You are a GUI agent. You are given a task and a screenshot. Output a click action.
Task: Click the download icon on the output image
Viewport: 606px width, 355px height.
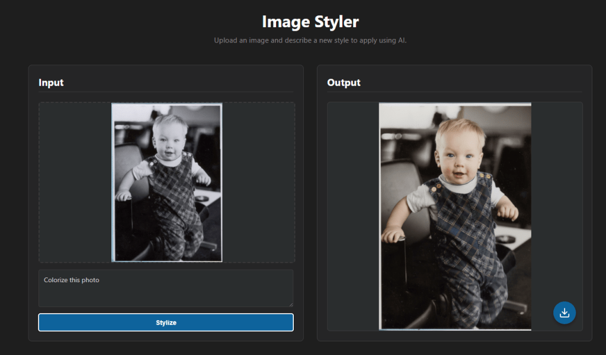coord(564,312)
